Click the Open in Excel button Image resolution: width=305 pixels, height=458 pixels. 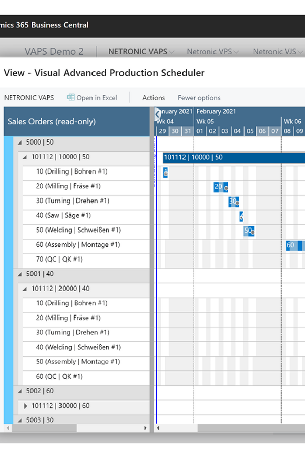[x=97, y=98]
